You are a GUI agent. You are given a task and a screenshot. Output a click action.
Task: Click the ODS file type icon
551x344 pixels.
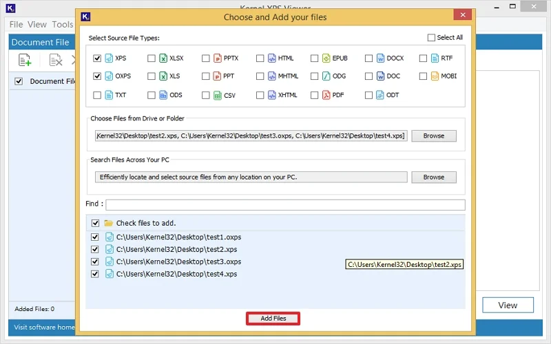click(x=163, y=95)
